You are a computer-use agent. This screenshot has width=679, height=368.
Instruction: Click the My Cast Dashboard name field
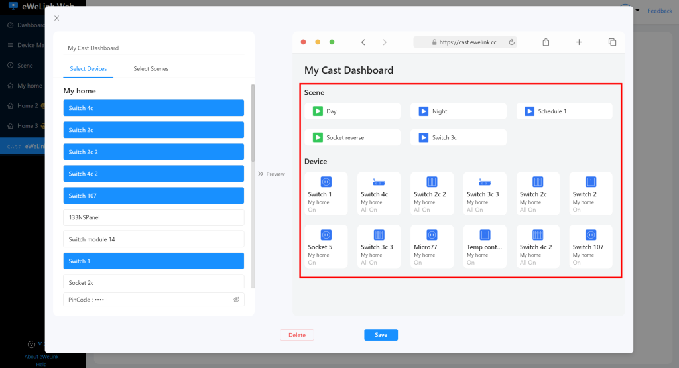(x=155, y=48)
